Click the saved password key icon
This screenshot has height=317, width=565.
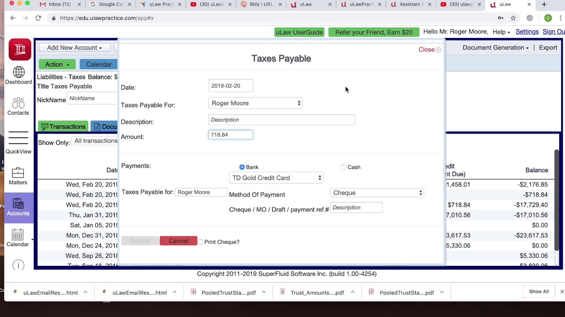coord(501,18)
